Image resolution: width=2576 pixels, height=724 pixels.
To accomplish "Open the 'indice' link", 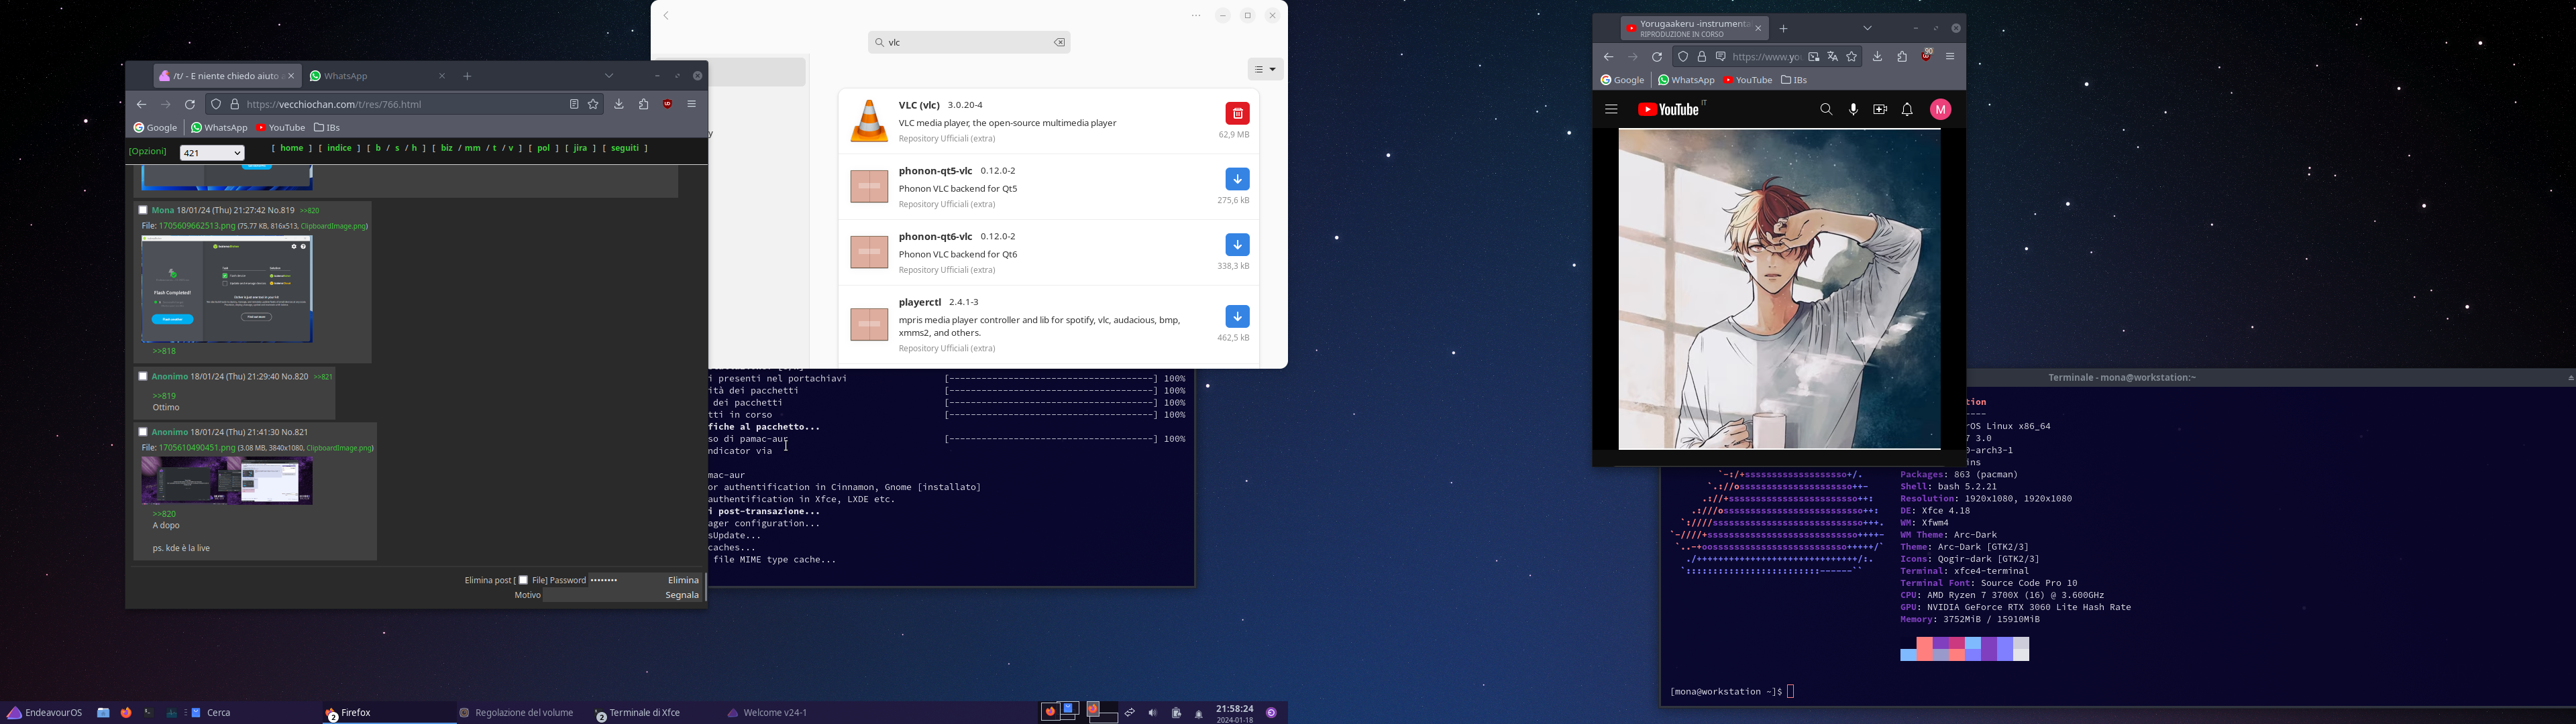I will tap(340, 149).
